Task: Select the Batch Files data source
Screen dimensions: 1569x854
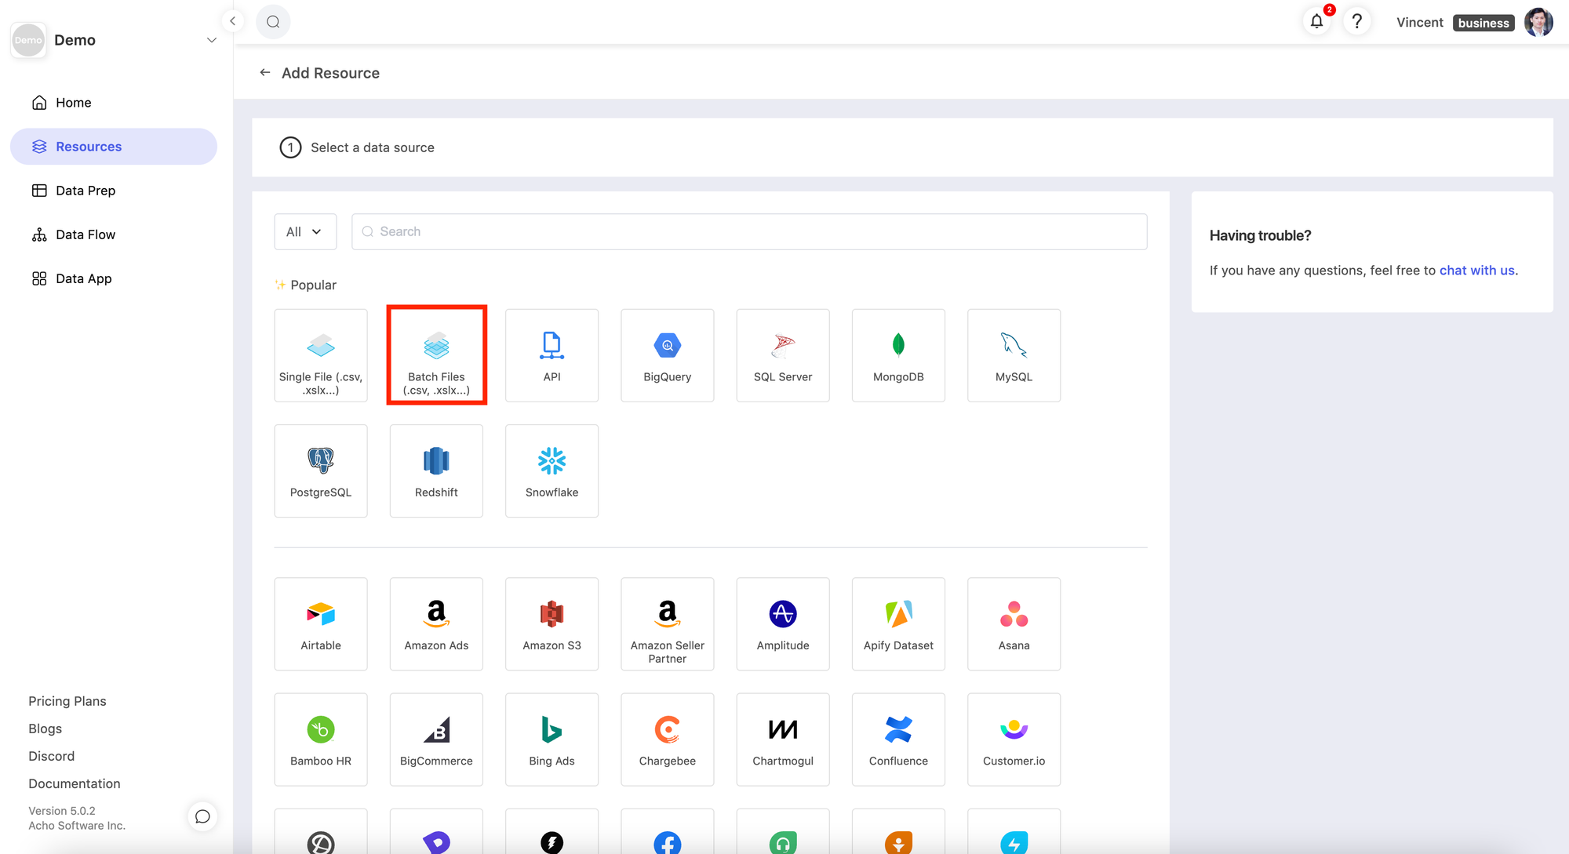Action: 436,355
